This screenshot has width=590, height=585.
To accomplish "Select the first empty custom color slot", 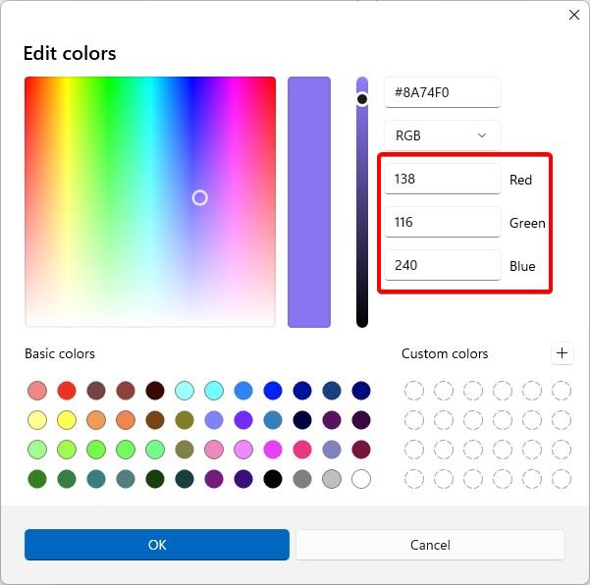I will (x=414, y=391).
